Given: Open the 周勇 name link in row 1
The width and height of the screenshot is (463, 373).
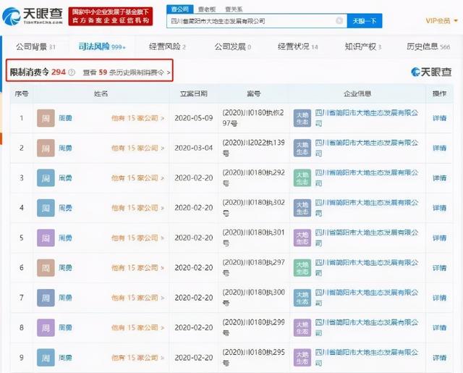Looking at the screenshot, I should tap(65, 118).
